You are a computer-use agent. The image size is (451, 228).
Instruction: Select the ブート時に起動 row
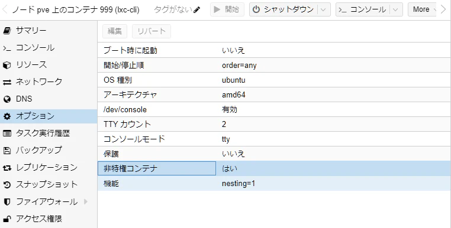point(274,50)
